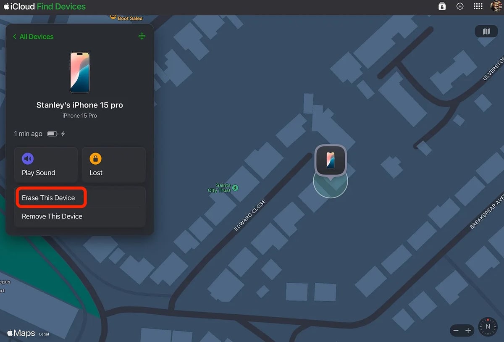Go back to All Devices list

[x=33, y=37]
